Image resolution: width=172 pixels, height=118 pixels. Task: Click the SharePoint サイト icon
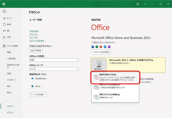pos(33,86)
